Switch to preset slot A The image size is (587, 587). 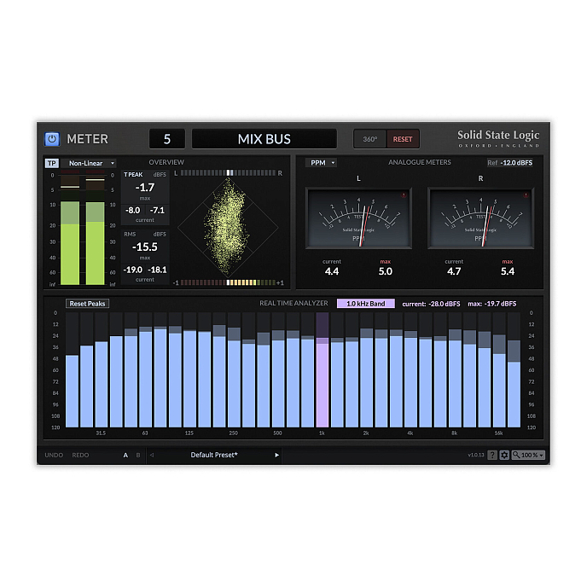[x=125, y=456]
